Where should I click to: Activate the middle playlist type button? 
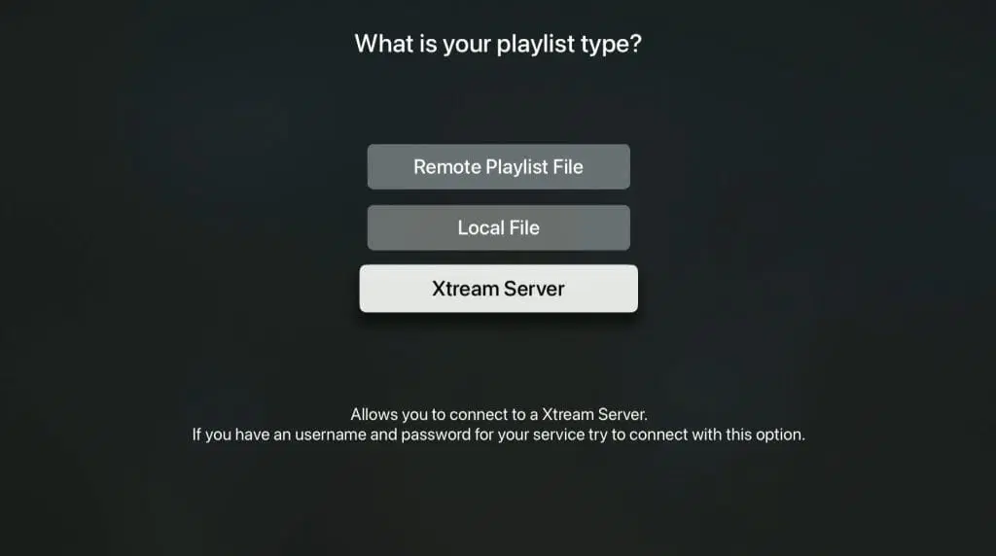point(499,227)
